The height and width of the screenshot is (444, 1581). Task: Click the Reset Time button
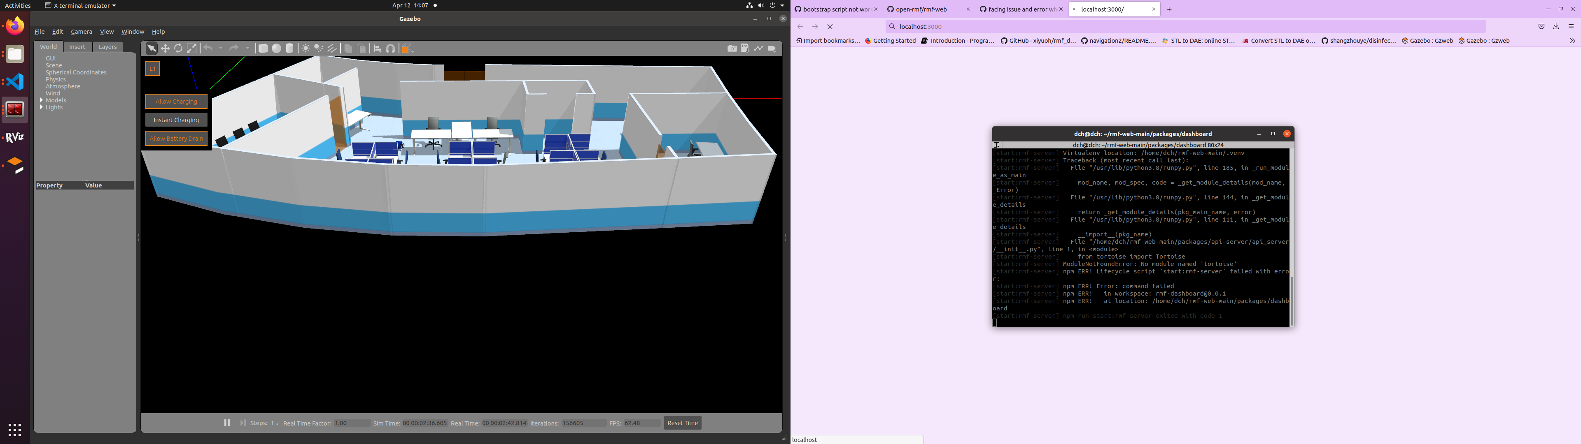click(x=683, y=423)
